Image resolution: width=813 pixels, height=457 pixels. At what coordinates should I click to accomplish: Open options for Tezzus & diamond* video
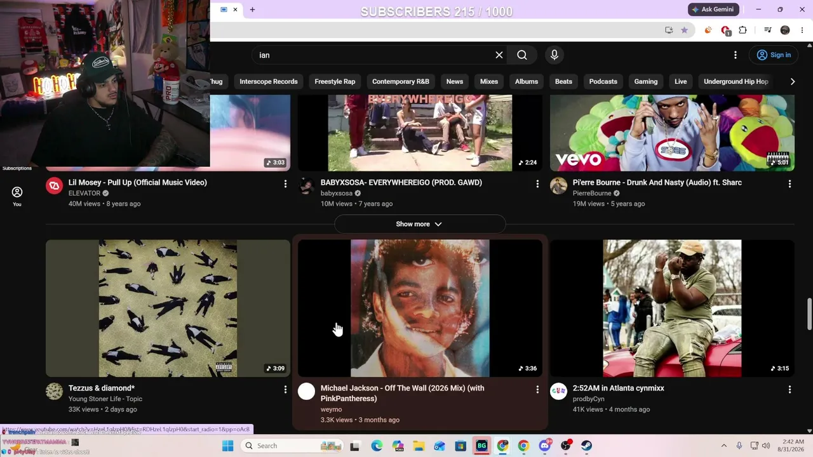(x=285, y=390)
